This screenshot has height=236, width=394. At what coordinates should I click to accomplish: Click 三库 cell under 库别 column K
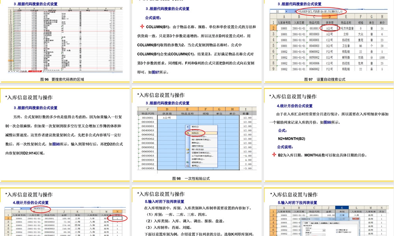342,215
